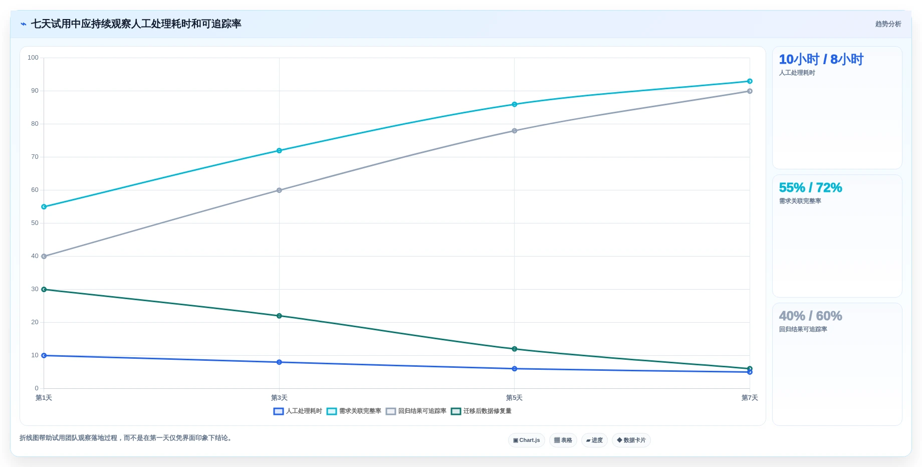This screenshot has height=467, width=922.
Task: Click the 表格 tag
Action: 563,440
